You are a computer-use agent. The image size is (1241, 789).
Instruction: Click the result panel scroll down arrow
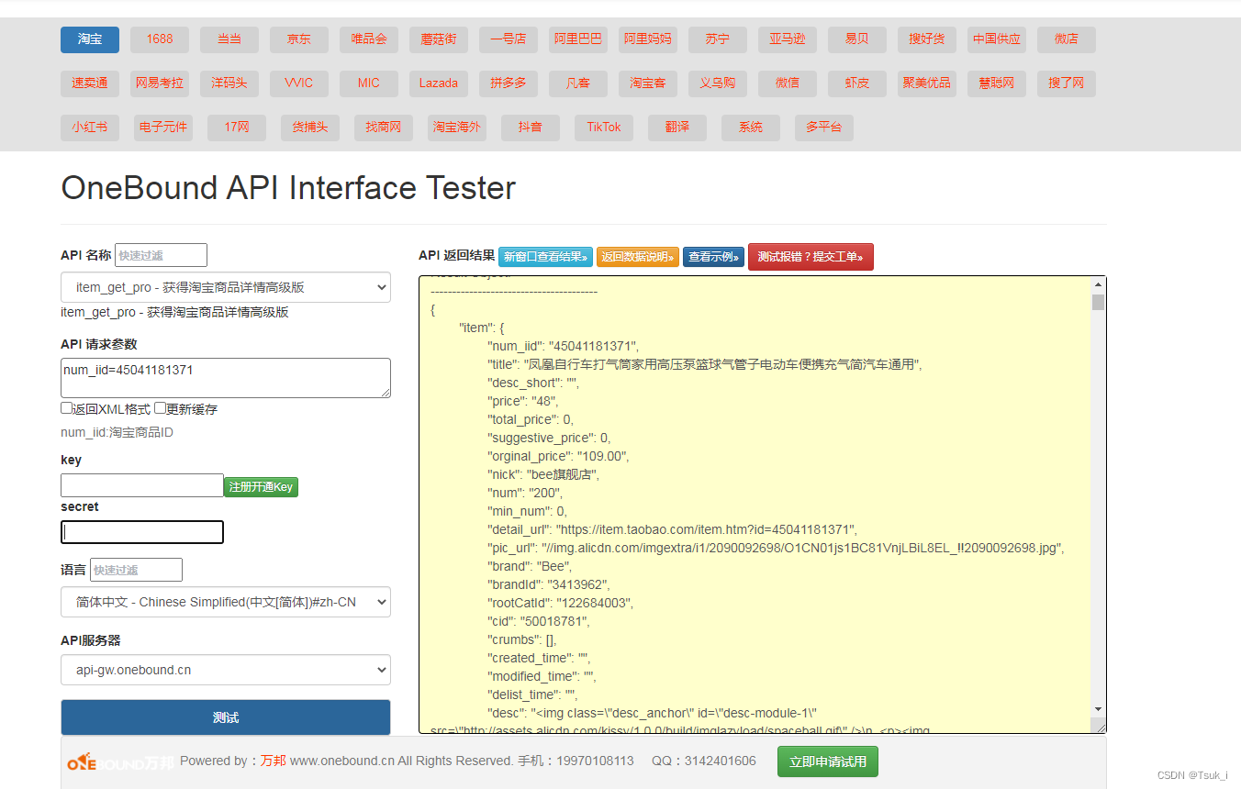coord(1098,709)
